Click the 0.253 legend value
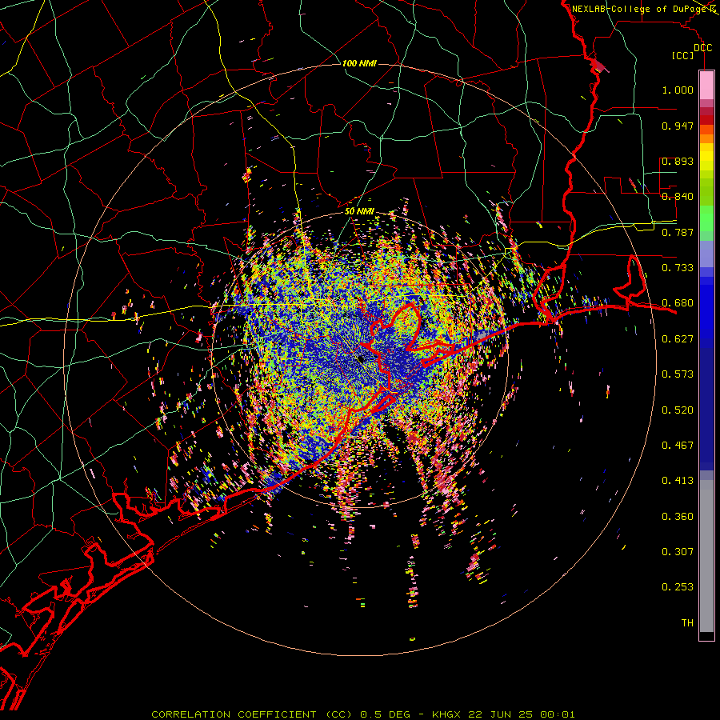This screenshot has width=720, height=720. pos(678,587)
